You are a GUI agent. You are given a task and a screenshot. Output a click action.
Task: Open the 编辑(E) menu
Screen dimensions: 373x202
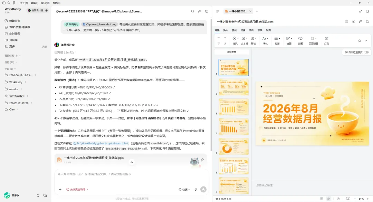click(35, 3)
